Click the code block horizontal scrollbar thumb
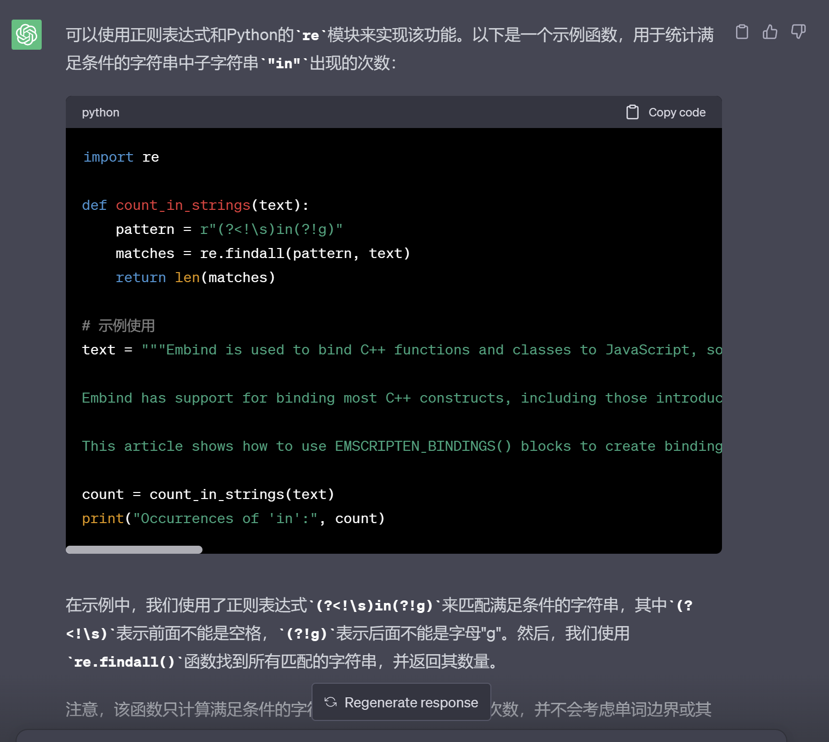 [x=134, y=550]
